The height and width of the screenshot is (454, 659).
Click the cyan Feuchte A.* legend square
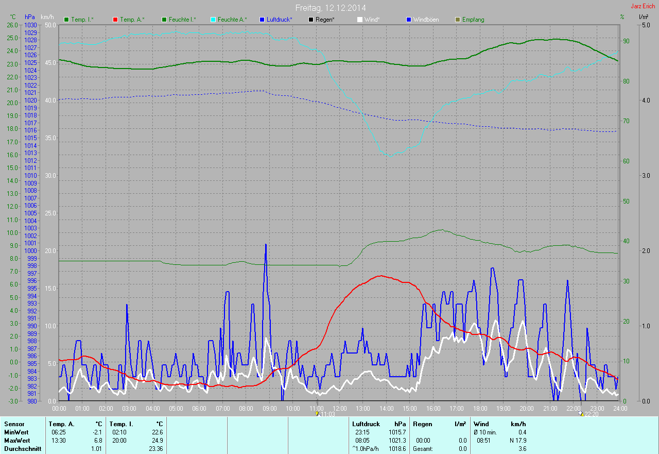(213, 20)
